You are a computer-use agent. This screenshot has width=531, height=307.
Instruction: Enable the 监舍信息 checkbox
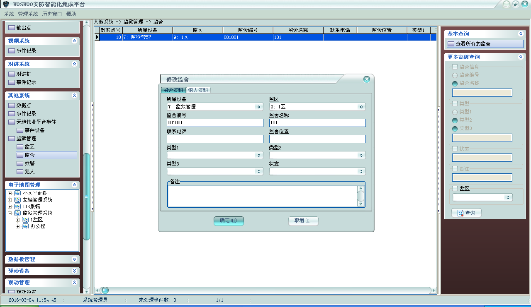pos(455,67)
